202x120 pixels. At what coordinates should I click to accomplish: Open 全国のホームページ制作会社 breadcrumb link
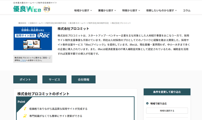(x=48, y=23)
